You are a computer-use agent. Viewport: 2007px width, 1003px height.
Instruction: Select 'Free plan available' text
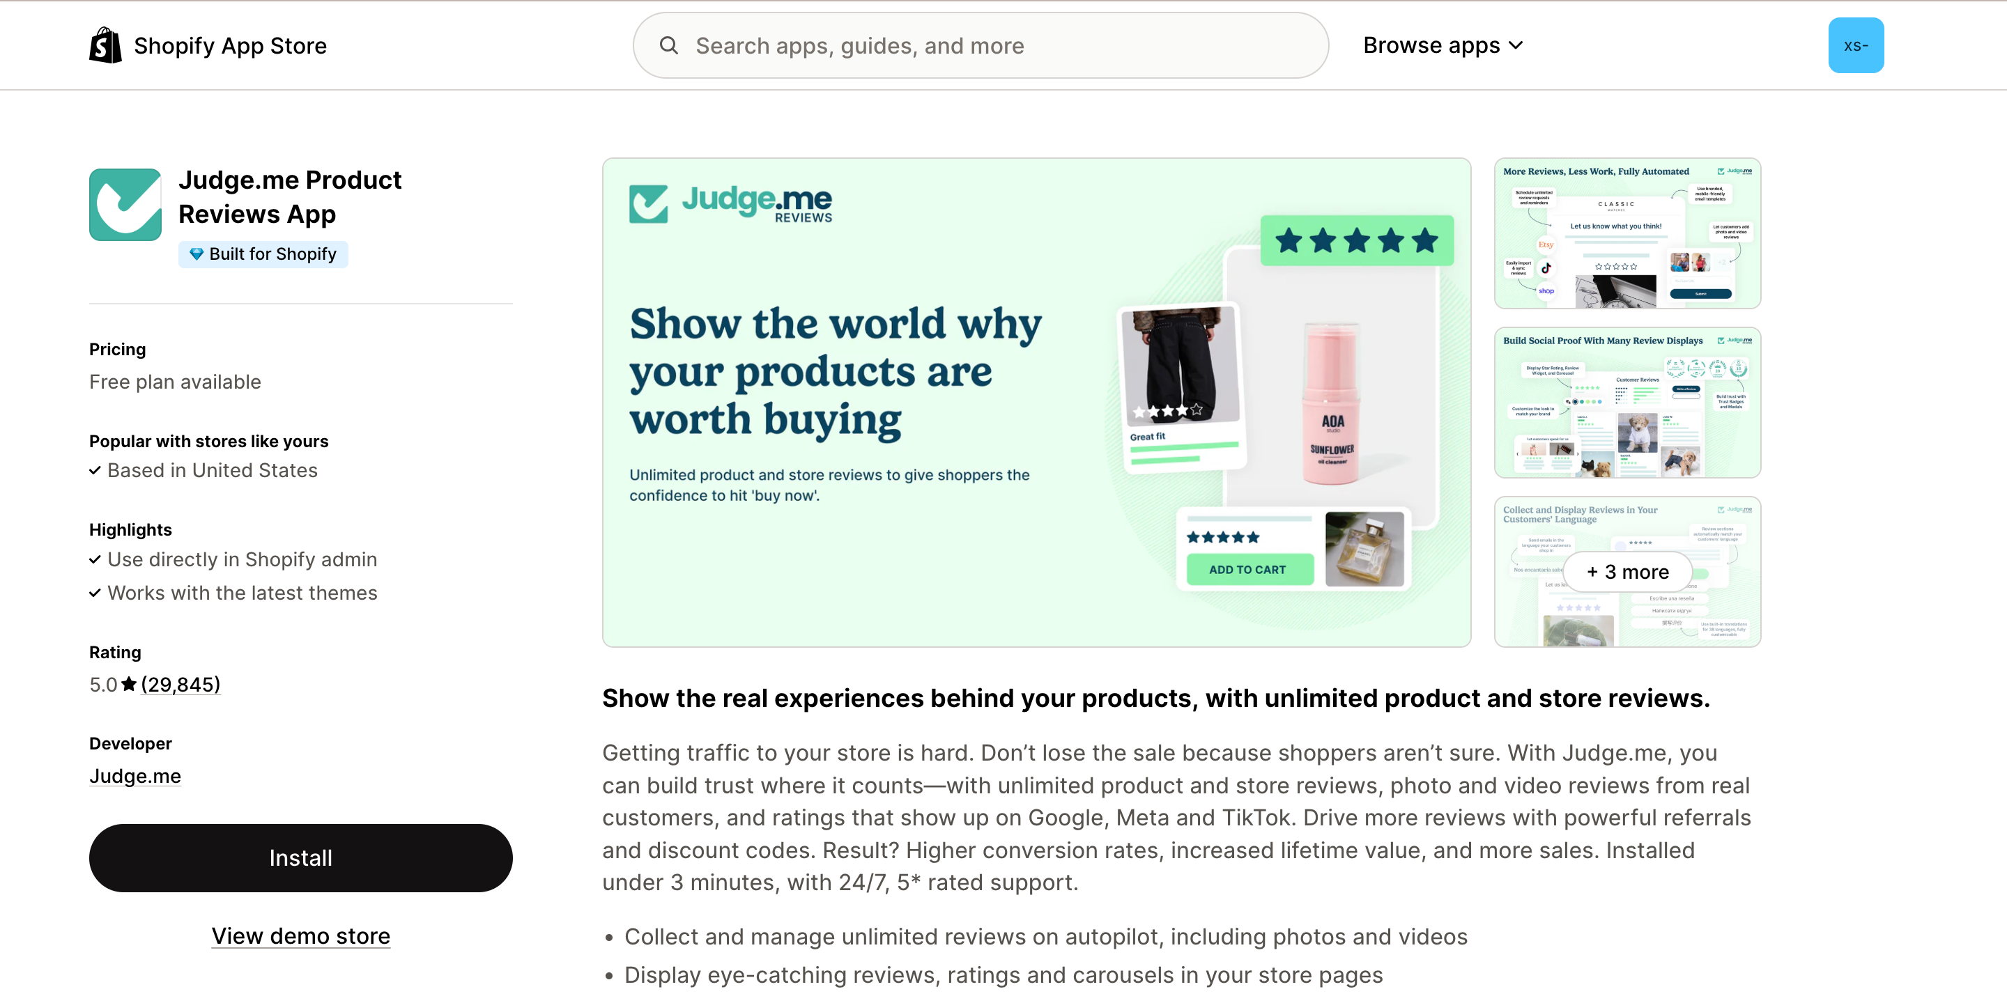tap(176, 382)
